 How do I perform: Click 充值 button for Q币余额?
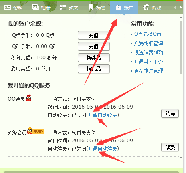(94, 46)
